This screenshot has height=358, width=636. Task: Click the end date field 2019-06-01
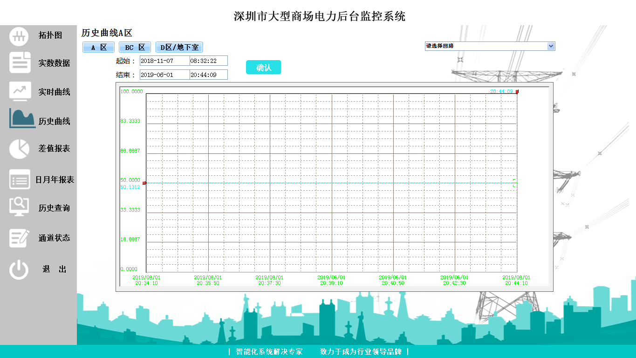click(x=164, y=75)
